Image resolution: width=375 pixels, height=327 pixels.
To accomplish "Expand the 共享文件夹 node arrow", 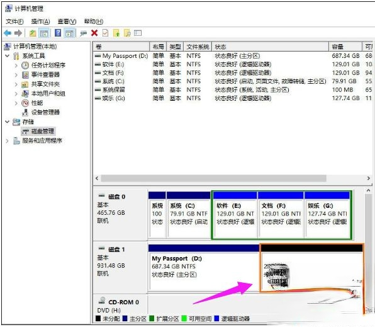I will [16, 84].
